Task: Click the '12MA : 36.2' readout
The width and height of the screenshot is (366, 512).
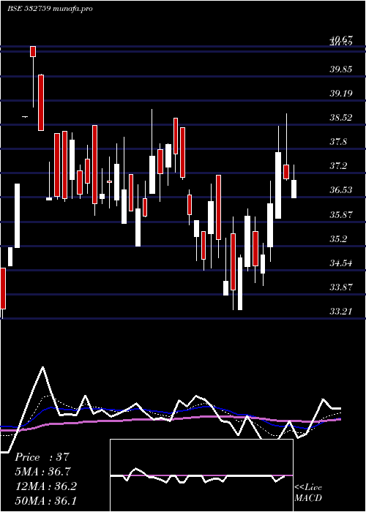Action: tap(45, 486)
